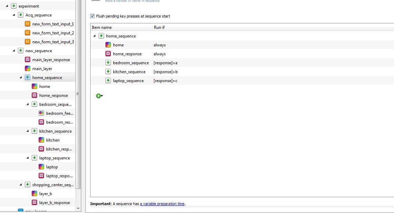394x213 pixels.
Task: Collapse the kitchen_sequence tree node
Action: click(x=28, y=131)
